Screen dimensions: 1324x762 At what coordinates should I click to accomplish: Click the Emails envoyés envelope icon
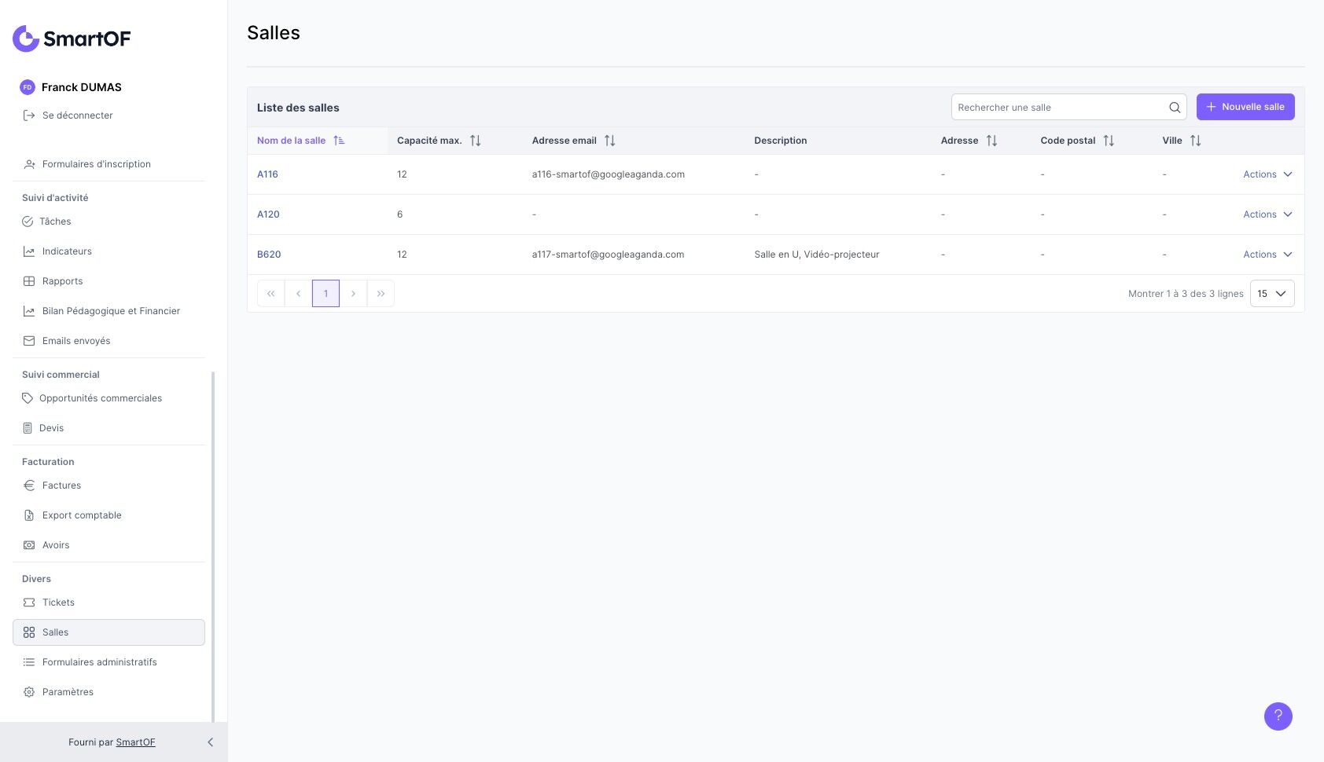29,341
